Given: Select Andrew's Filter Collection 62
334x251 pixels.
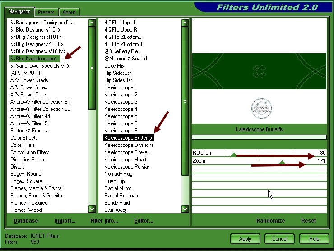Looking at the screenshot, I should coord(40,109).
